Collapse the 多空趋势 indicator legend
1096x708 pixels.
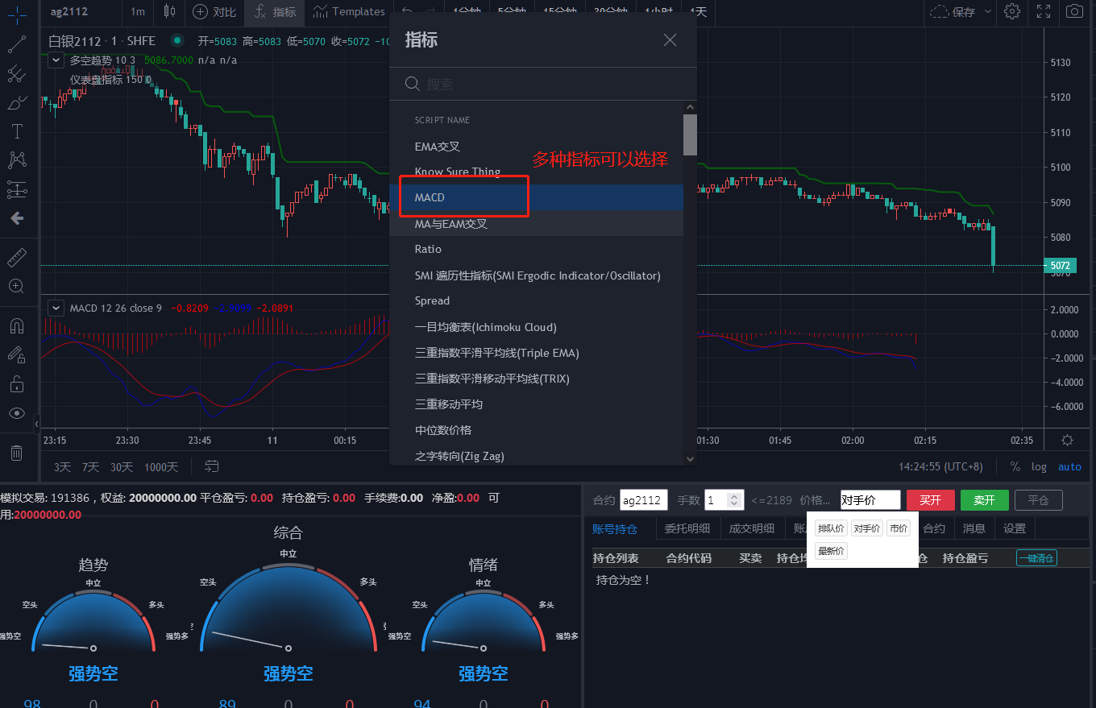click(x=56, y=60)
